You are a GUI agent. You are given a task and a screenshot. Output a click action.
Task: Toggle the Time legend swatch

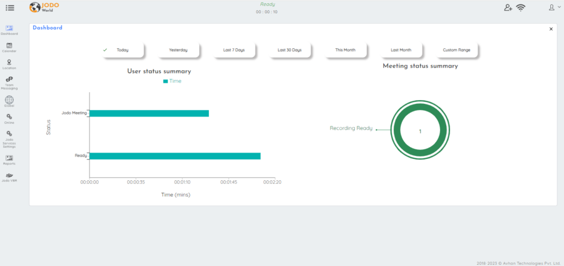tap(165, 81)
